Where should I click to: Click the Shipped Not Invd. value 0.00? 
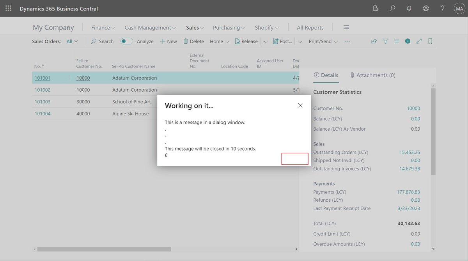pos(415,160)
